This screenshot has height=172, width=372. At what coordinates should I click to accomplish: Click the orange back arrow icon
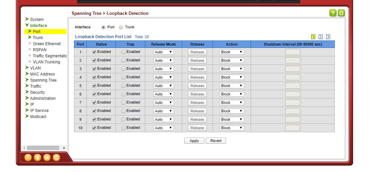(x=38, y=157)
